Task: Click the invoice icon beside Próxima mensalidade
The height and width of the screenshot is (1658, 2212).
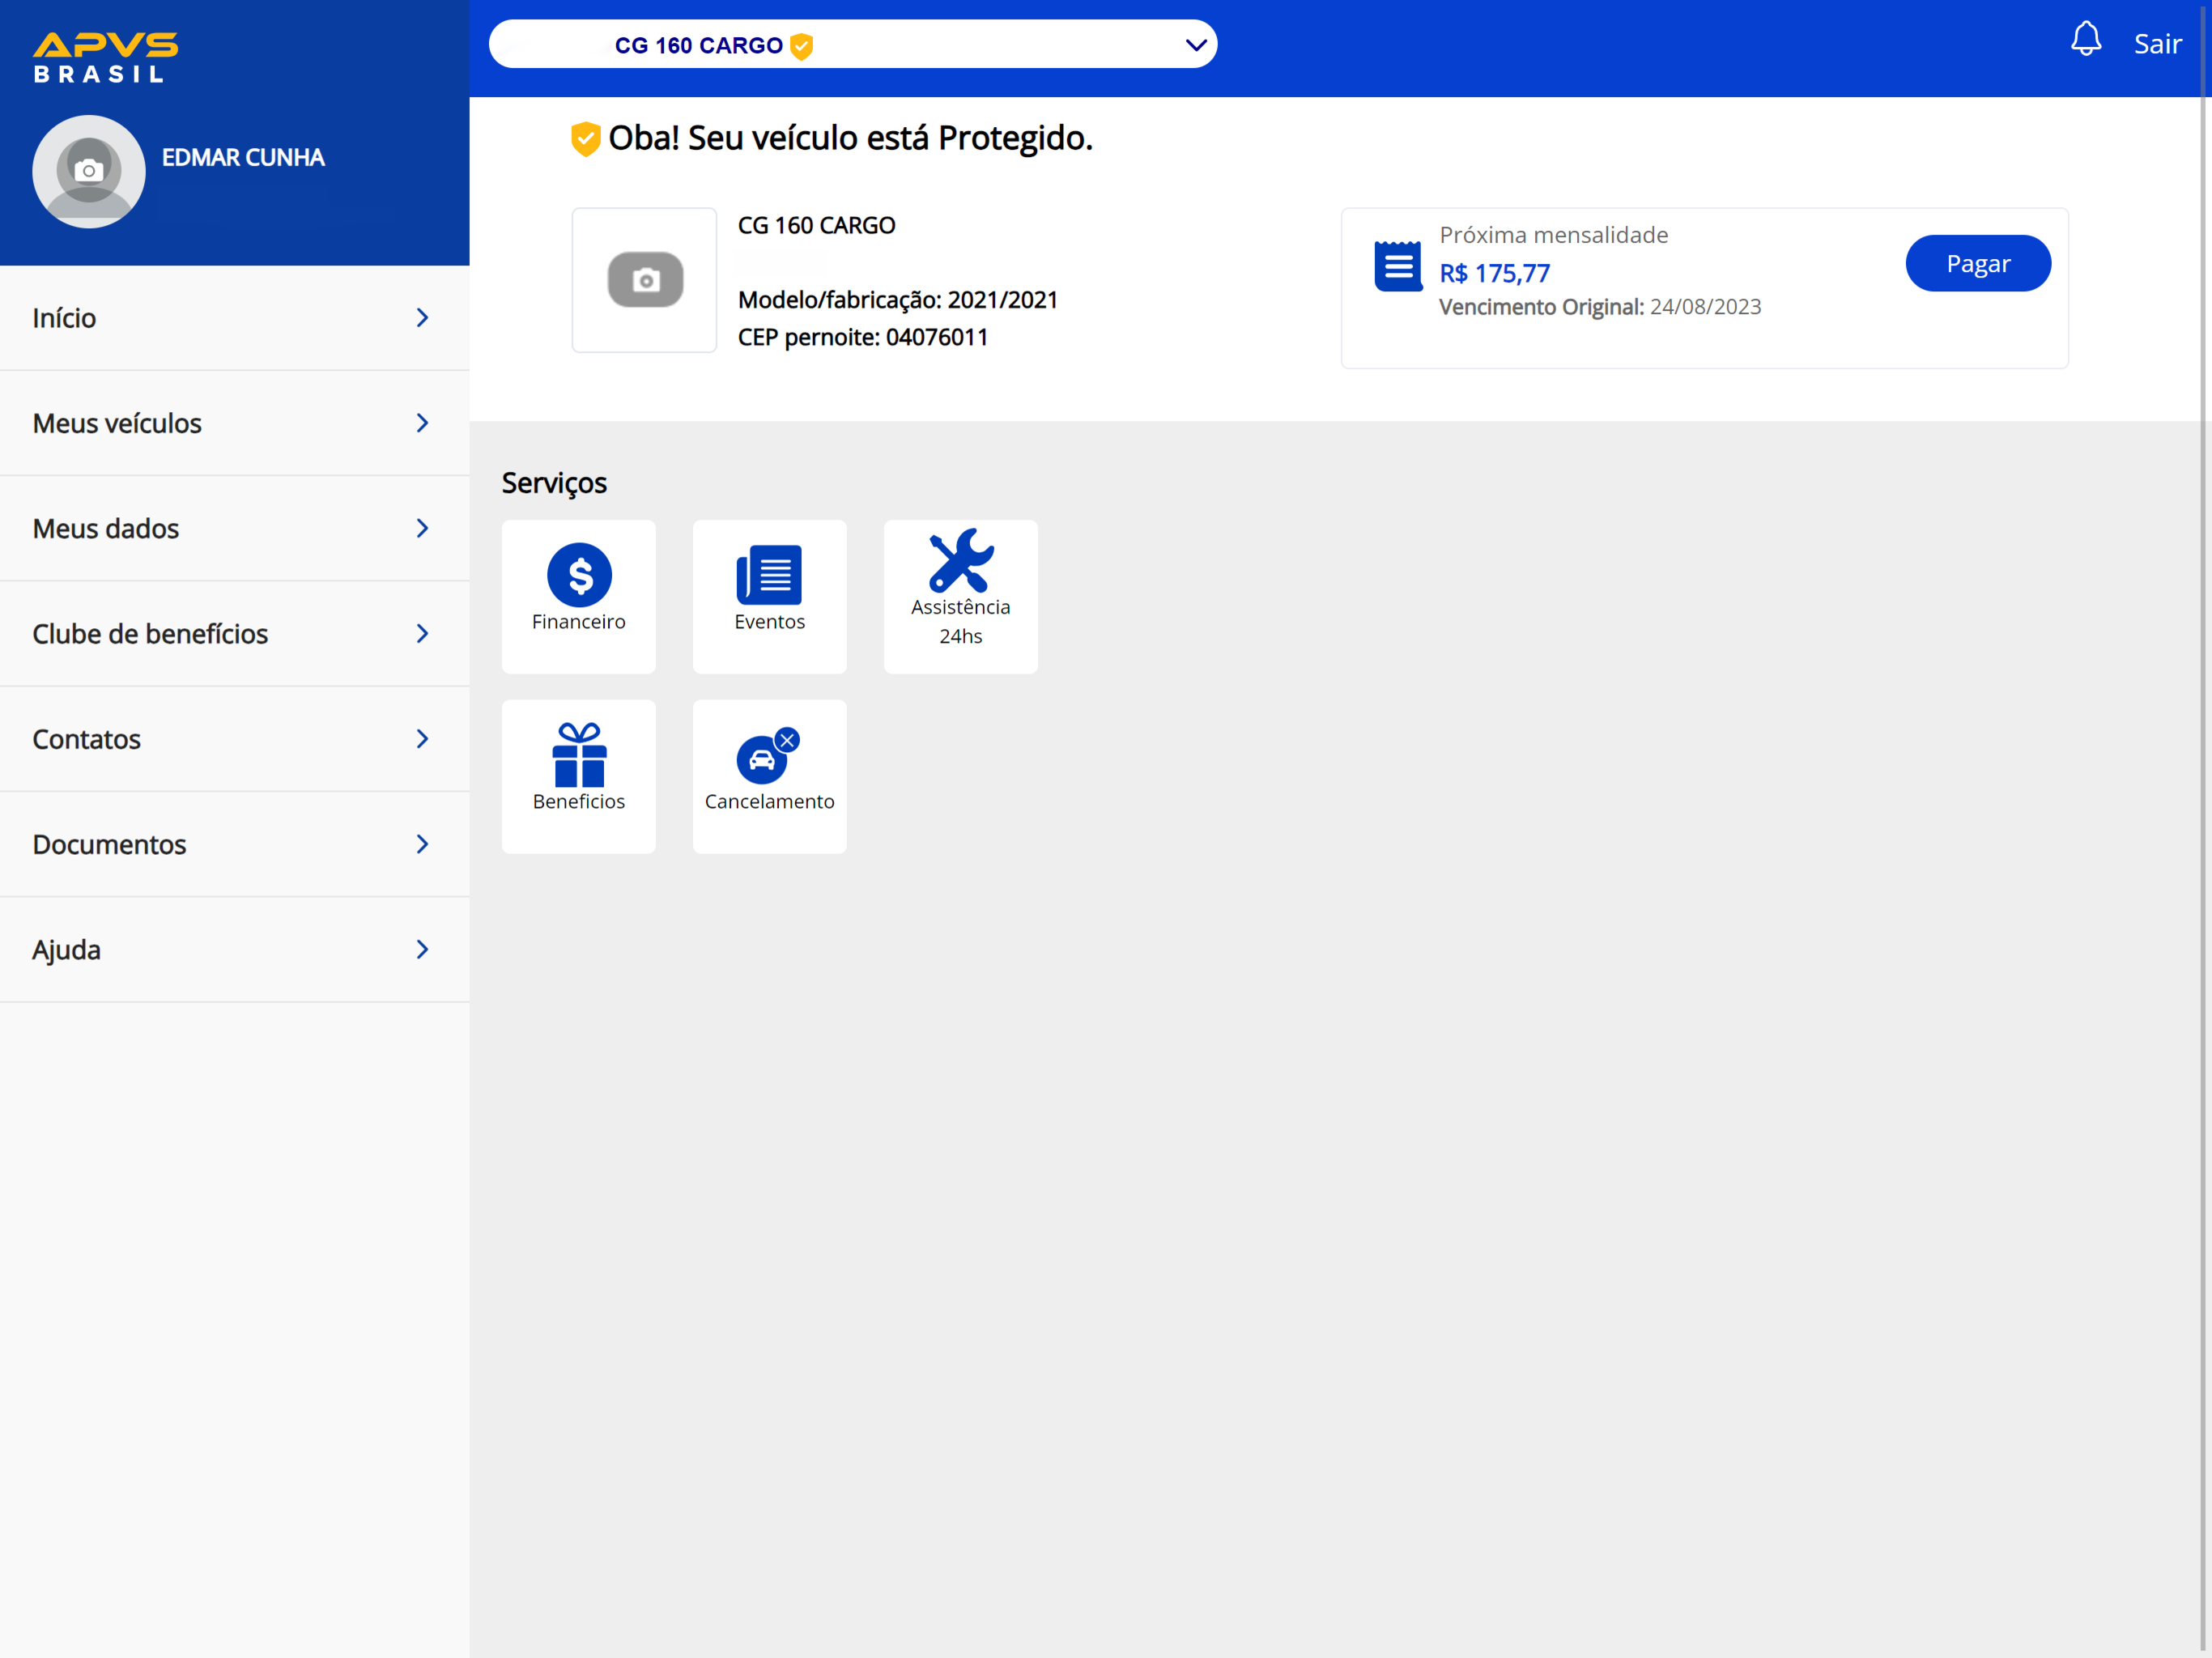Action: [1398, 266]
